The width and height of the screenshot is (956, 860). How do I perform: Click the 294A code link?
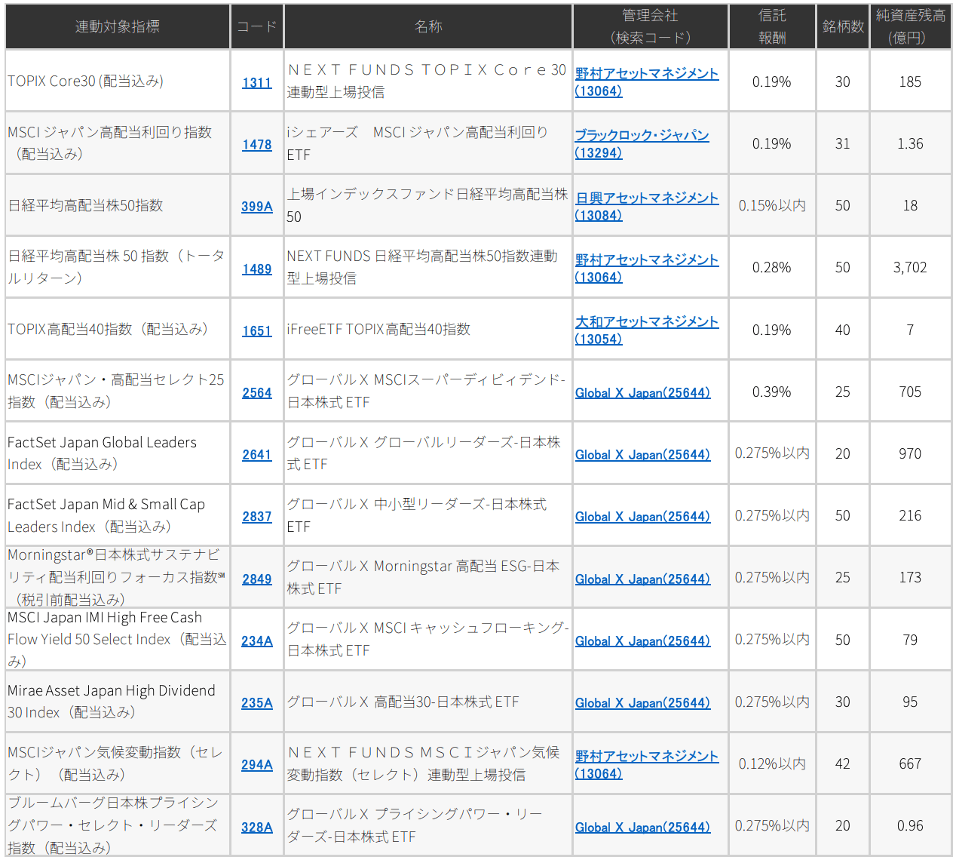pos(256,764)
